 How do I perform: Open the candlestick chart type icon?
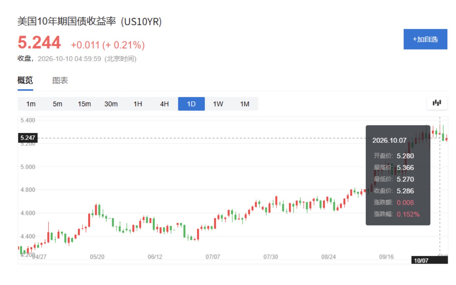pos(437,103)
